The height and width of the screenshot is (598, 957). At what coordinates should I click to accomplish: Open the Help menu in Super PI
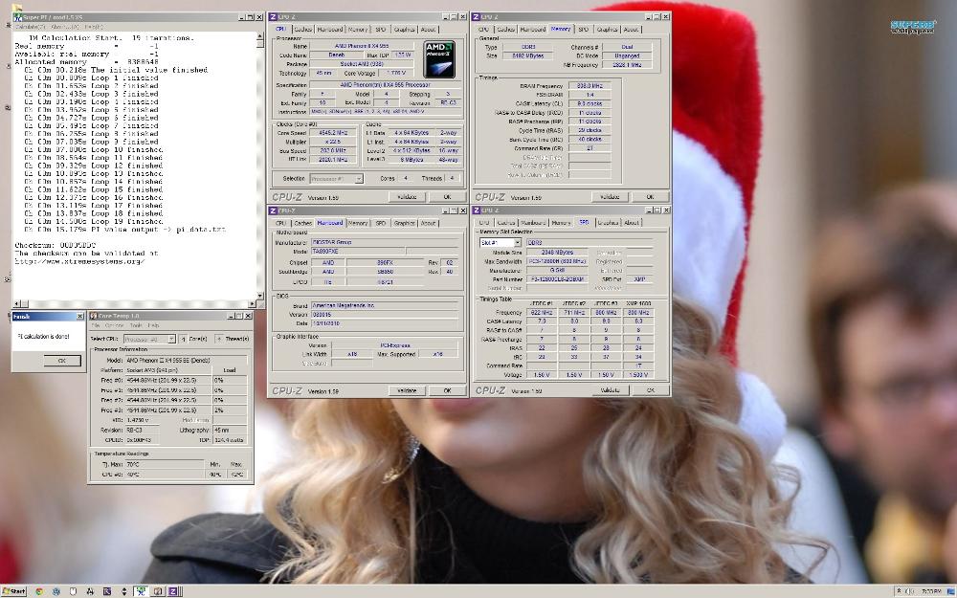tap(93, 27)
